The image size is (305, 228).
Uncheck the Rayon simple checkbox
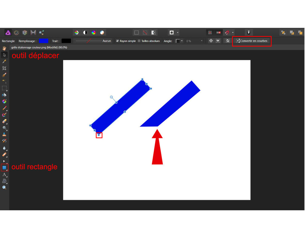pos(117,41)
